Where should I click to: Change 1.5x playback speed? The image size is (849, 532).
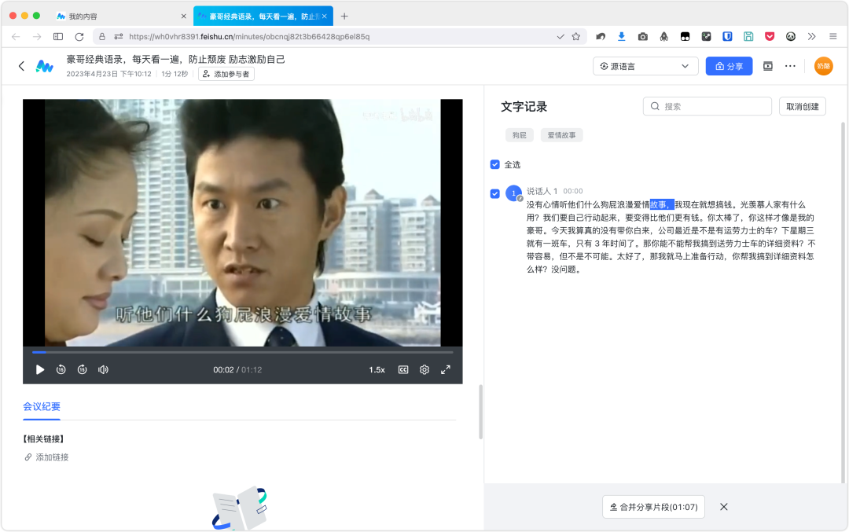[377, 369]
